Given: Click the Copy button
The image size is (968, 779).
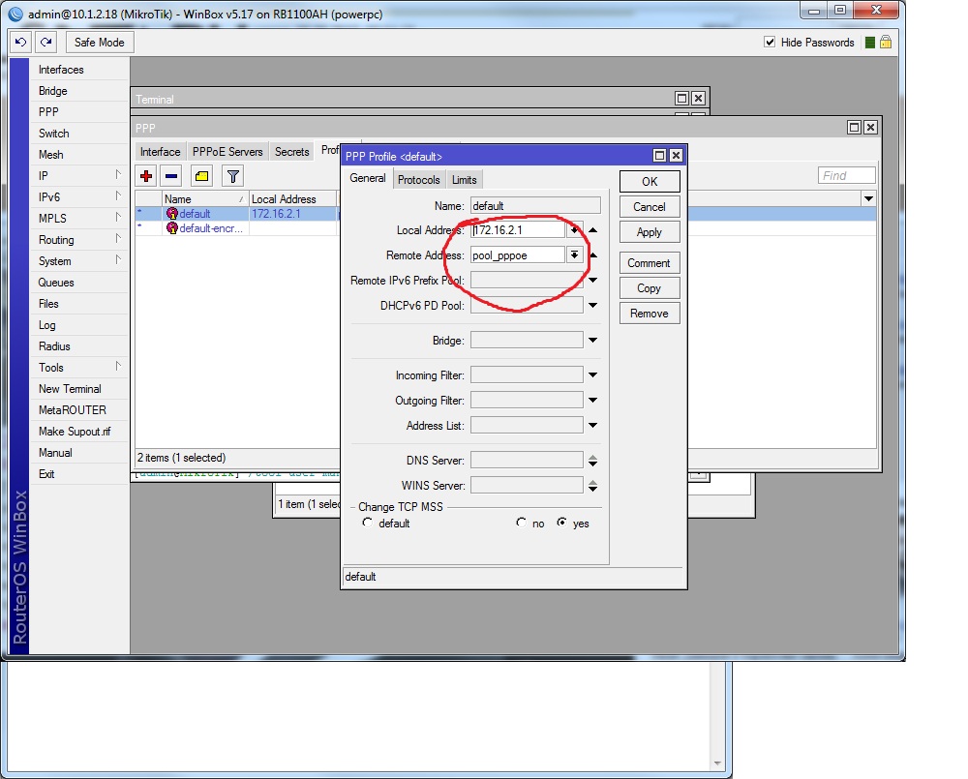Looking at the screenshot, I should [650, 288].
